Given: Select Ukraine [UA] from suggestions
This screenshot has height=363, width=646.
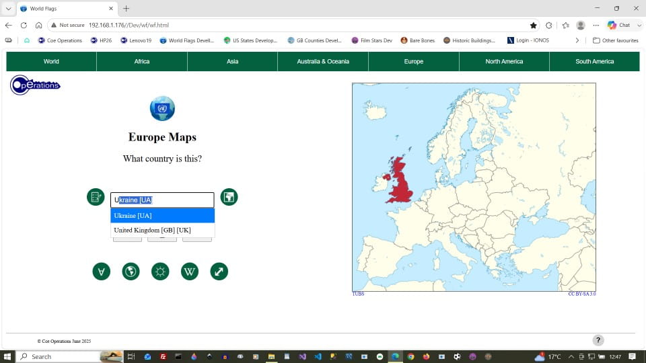Looking at the screenshot, I should (x=162, y=216).
